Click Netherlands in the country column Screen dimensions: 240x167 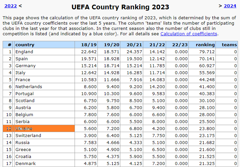(29, 86)
